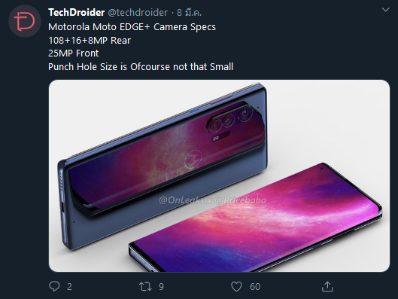Click the @OnLeaks x @Pricebaba watermark in image
398x299 pixels.
[212, 200]
